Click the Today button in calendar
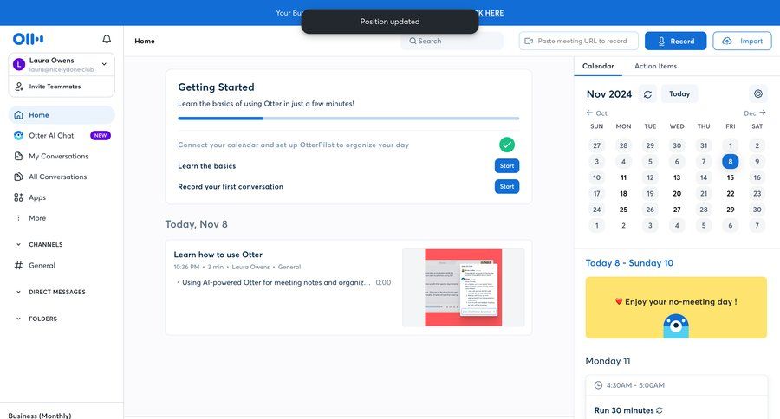Image resolution: width=780 pixels, height=419 pixels. pos(679,93)
